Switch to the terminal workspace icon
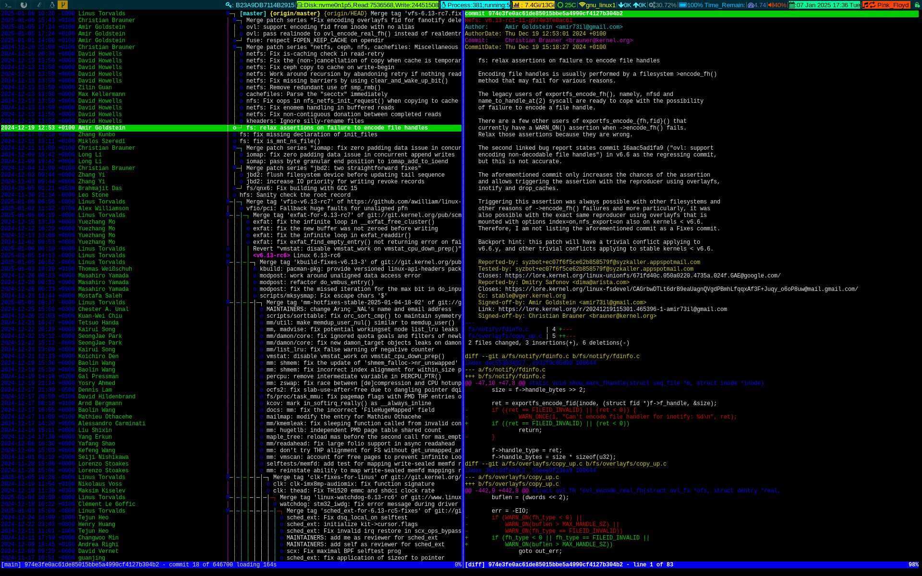 pos(8,5)
